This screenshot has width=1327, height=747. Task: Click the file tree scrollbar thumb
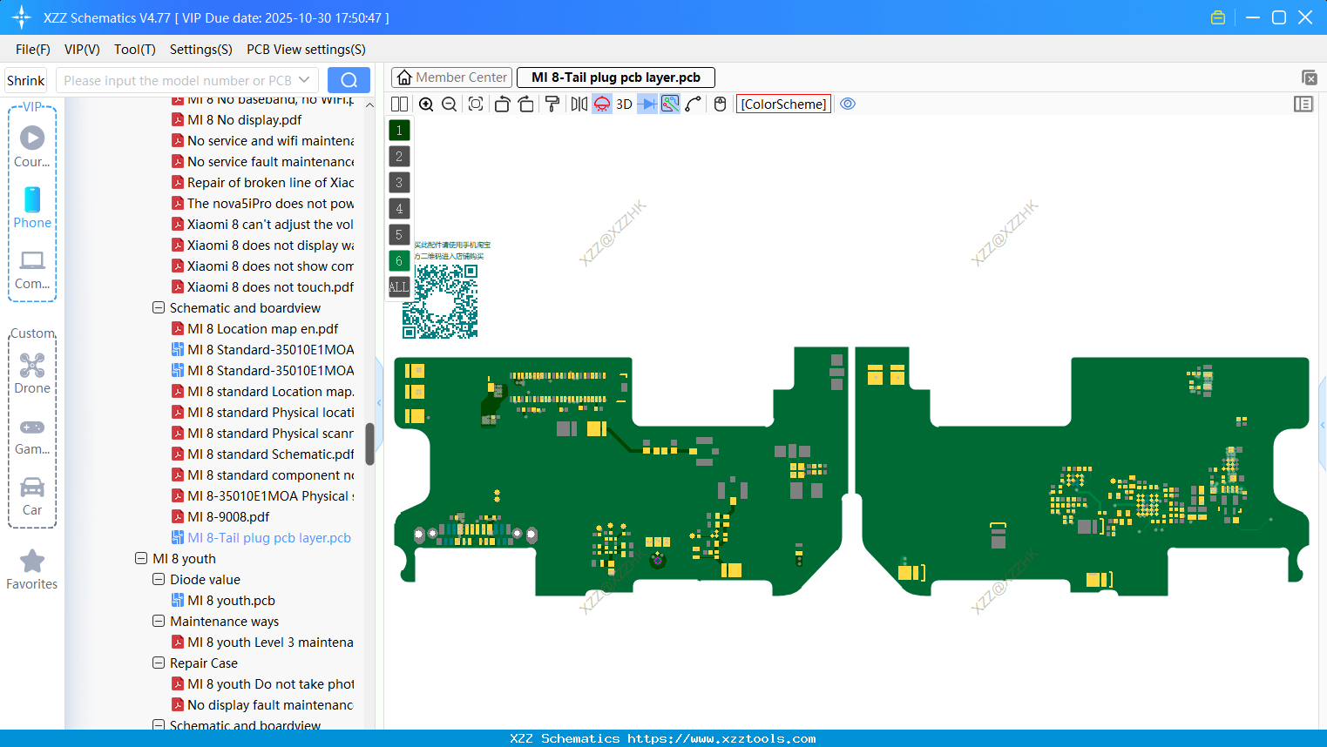click(369, 444)
